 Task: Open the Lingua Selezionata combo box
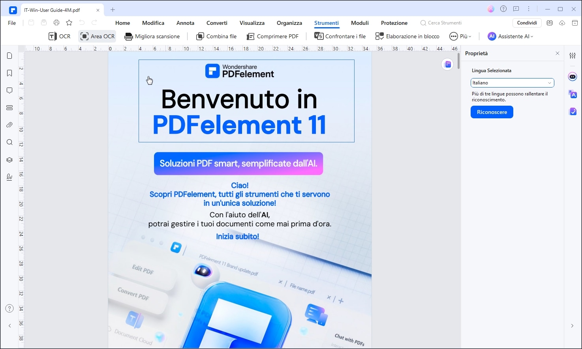point(512,83)
